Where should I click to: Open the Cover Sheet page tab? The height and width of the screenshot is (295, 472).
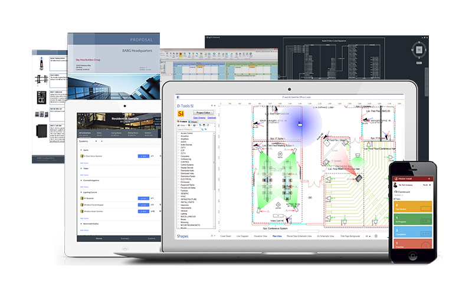pyautogui.click(x=225, y=237)
